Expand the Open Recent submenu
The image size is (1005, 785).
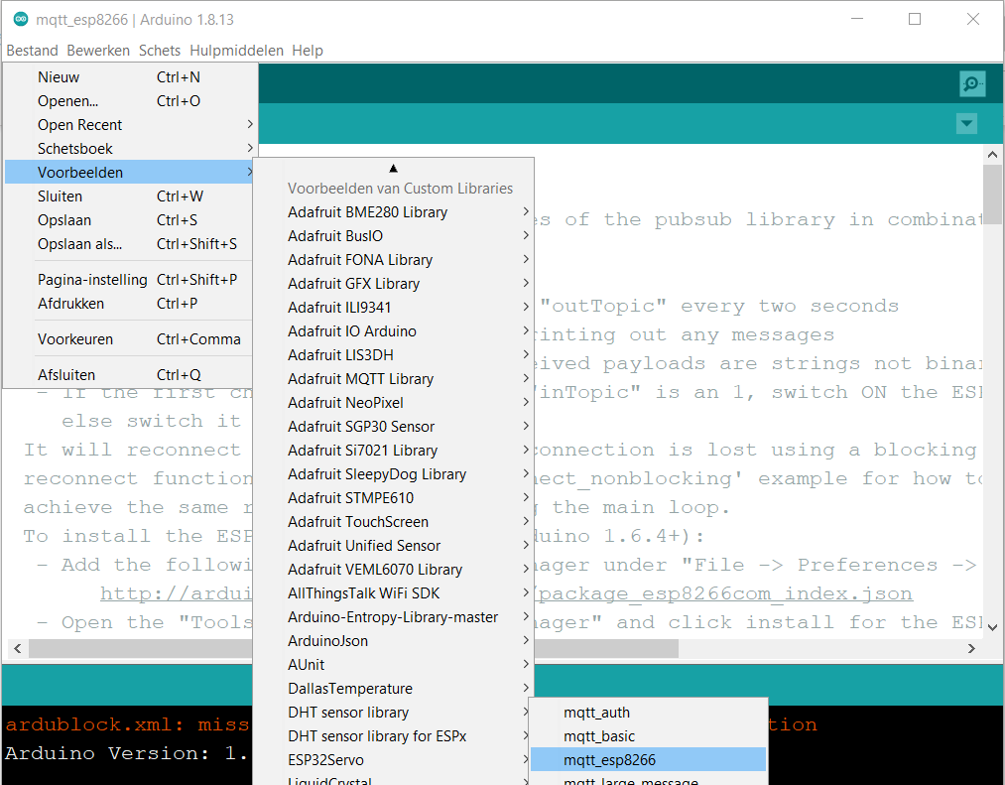pos(128,124)
